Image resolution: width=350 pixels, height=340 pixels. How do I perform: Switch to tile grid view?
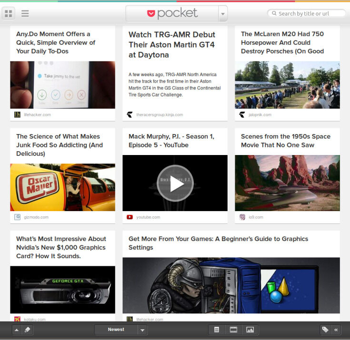[9, 13]
